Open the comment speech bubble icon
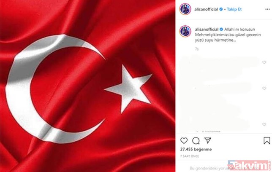272x172 pixels. click(x=196, y=141)
